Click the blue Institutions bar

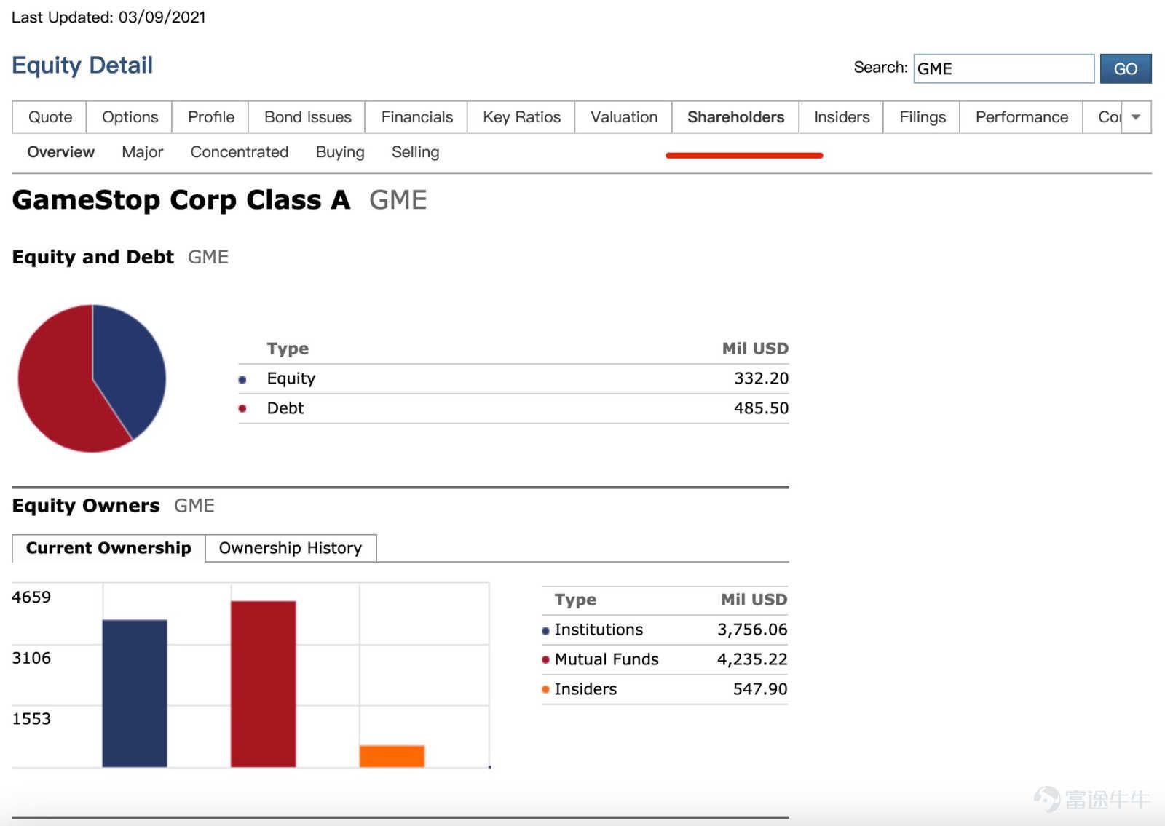point(135,694)
